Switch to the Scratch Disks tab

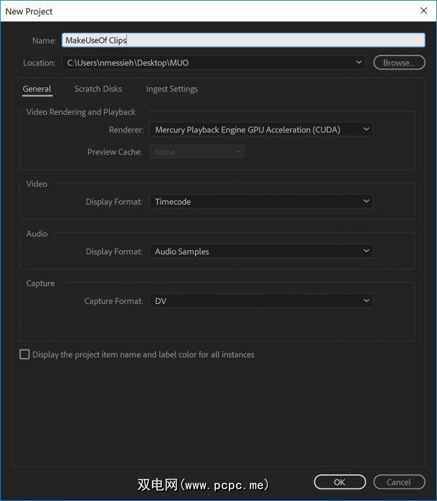click(98, 89)
